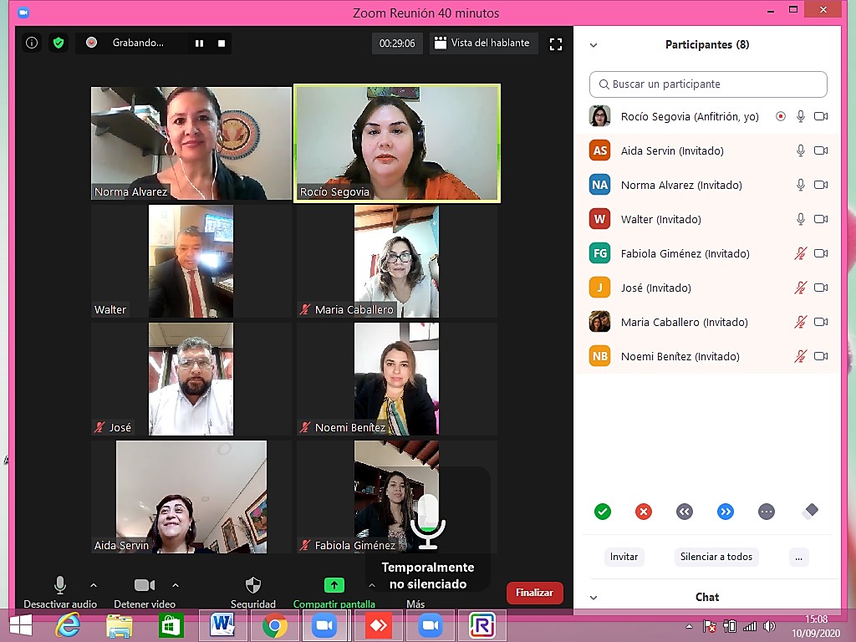
Task: Select Noemi Benítez's video tile
Action: click(x=397, y=379)
